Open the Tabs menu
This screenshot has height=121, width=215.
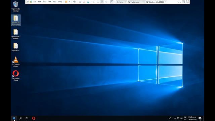click(54, 2)
